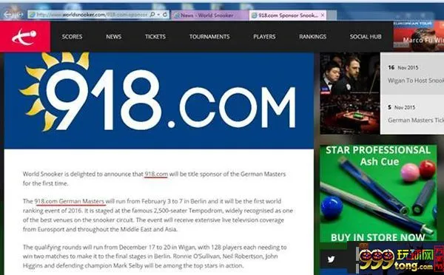The image size is (444, 275).
Task: Click the refresh icon in address bar
Action: [x=165, y=15]
